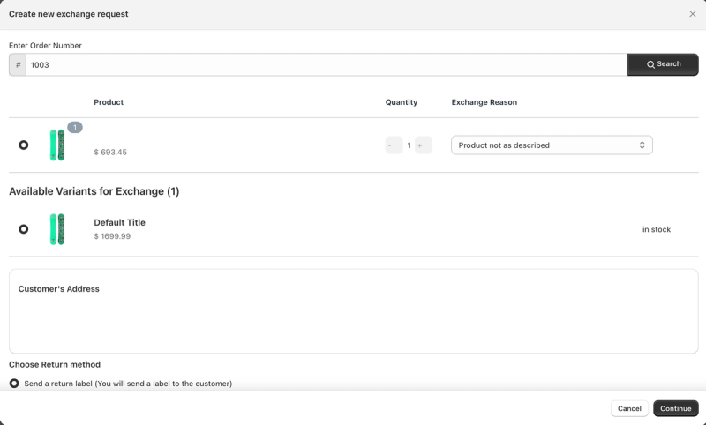Select the $693.45 product radio button
Viewport: 706px width, 425px height.
tap(24, 145)
